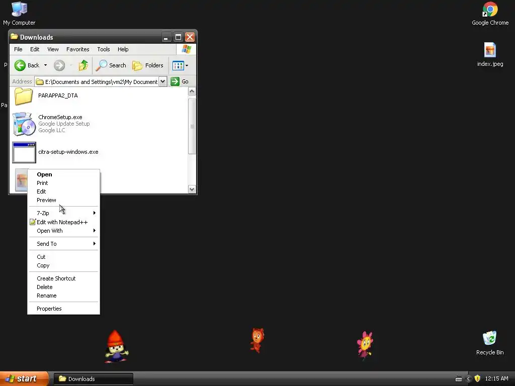Image resolution: width=515 pixels, height=386 pixels.
Task: Close the Downloads window
Action: (x=190, y=37)
